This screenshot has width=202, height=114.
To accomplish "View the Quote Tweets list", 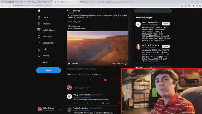I will [85, 75].
